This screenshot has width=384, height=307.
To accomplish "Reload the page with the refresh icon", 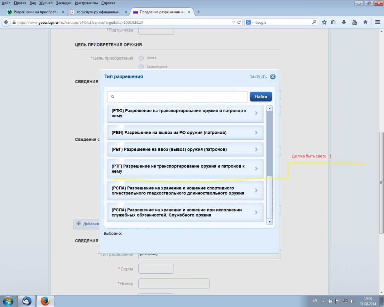I will [239, 22].
